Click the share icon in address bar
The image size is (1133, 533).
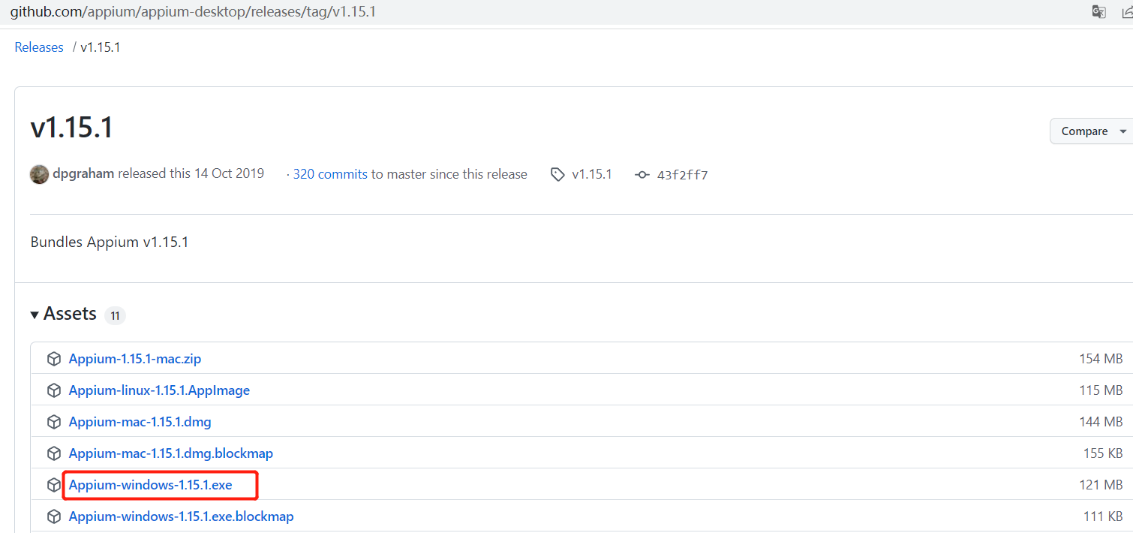point(1127,11)
